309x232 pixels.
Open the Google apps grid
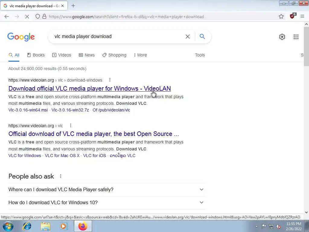click(296, 37)
